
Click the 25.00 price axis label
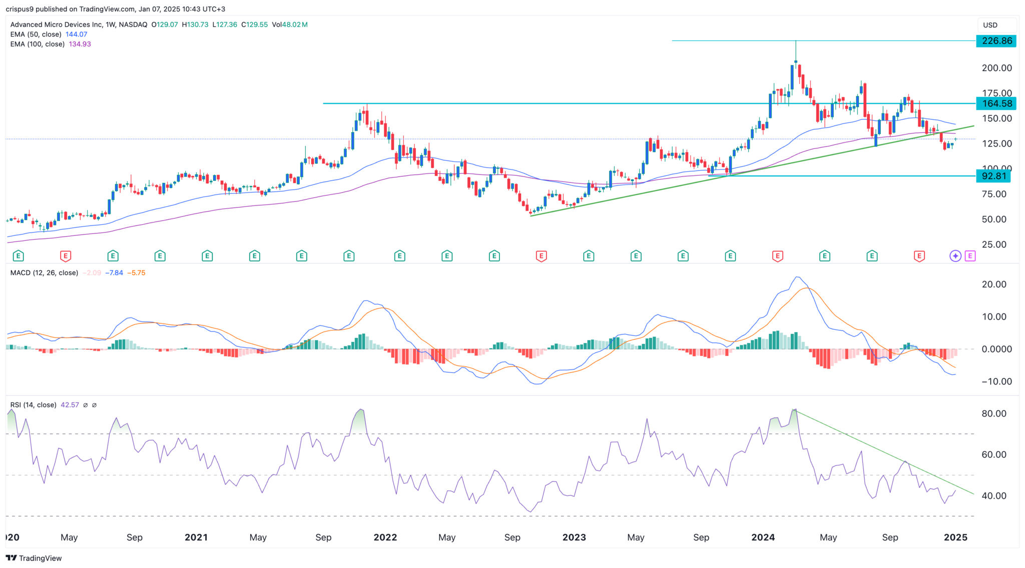tap(993, 244)
